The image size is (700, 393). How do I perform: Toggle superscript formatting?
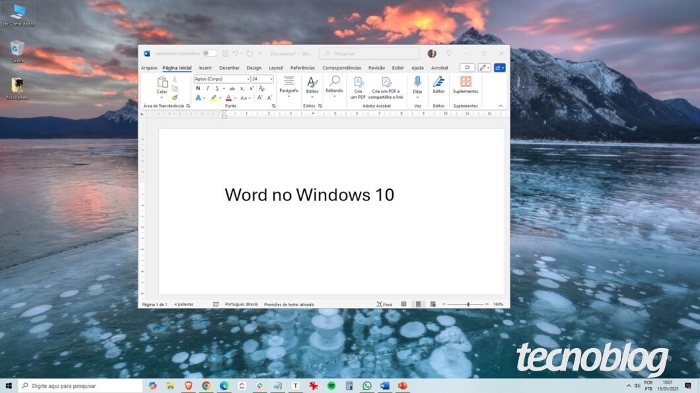[x=252, y=88]
